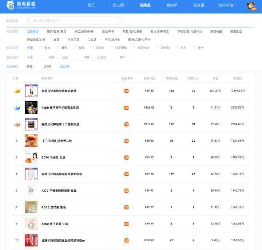The height and width of the screenshot is (250, 262).
Task: Tick the 京东 source checkbox
Action: (x=178, y=48)
